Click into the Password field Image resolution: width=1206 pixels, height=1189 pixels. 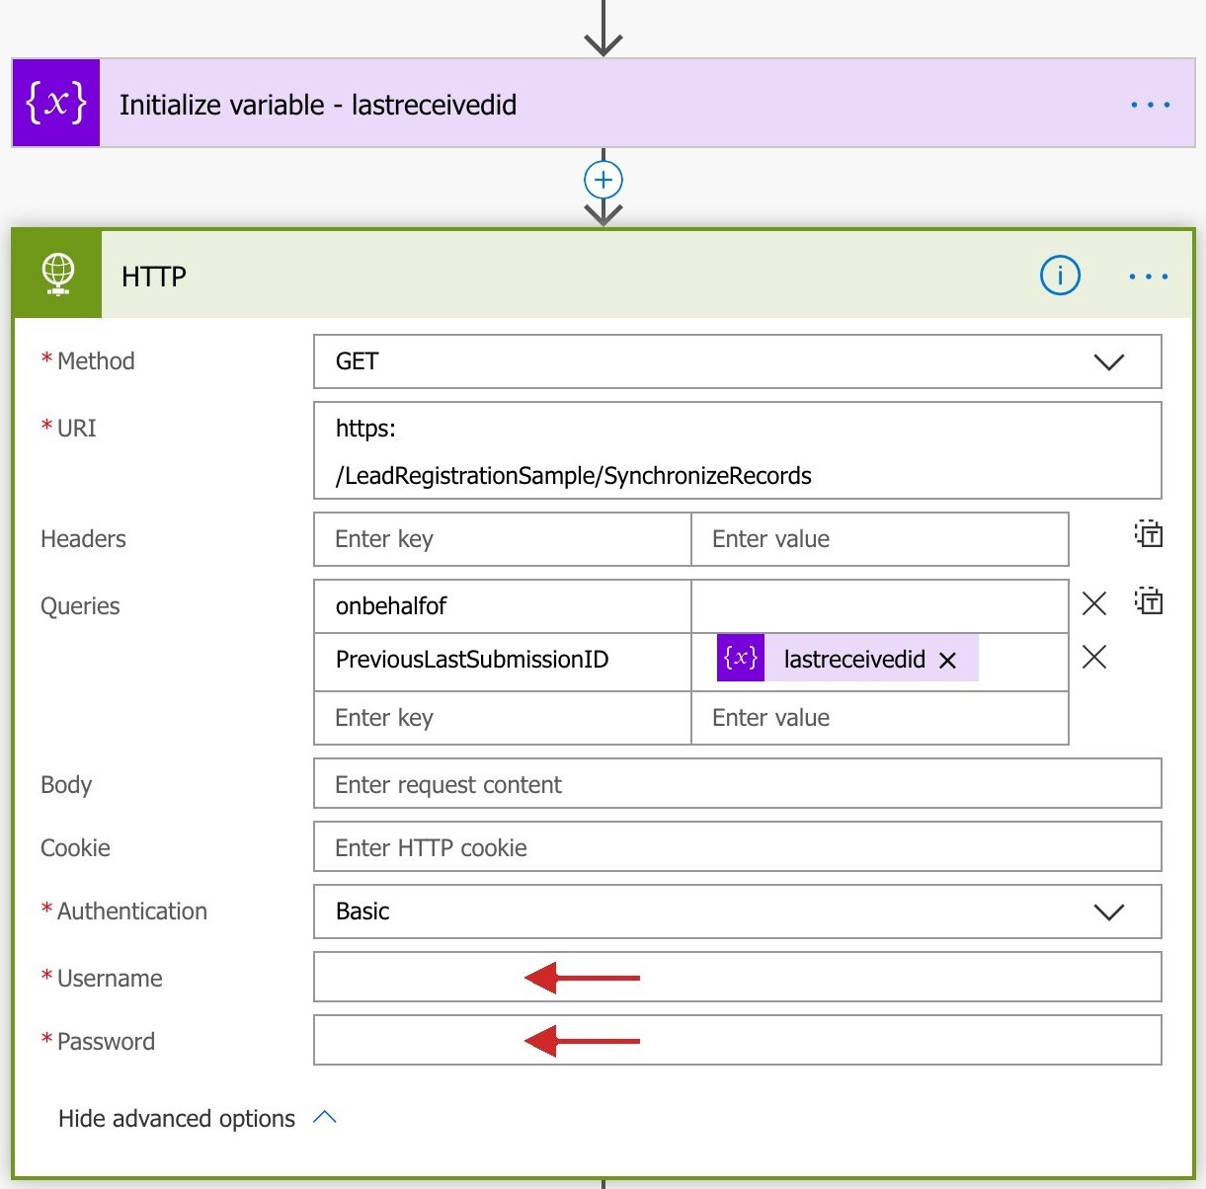click(x=737, y=1041)
